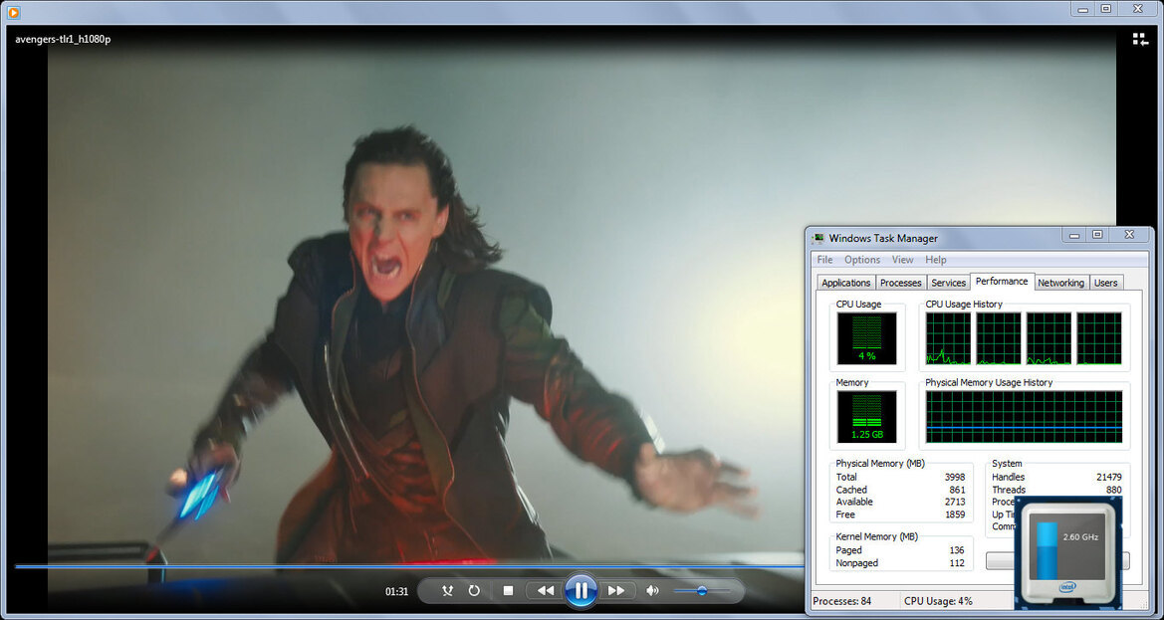
Task: Stop the video playback
Action: point(508,590)
